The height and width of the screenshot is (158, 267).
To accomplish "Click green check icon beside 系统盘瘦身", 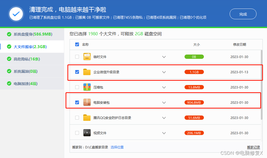I will coord(9,34).
